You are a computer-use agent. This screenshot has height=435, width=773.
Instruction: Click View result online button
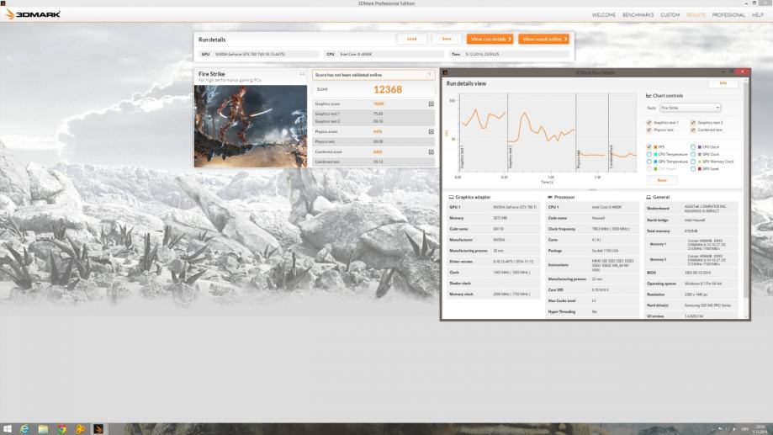pos(543,39)
